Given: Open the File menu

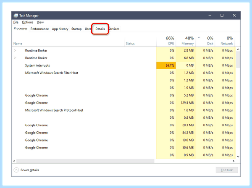Looking at the screenshot, I should click(16, 22).
